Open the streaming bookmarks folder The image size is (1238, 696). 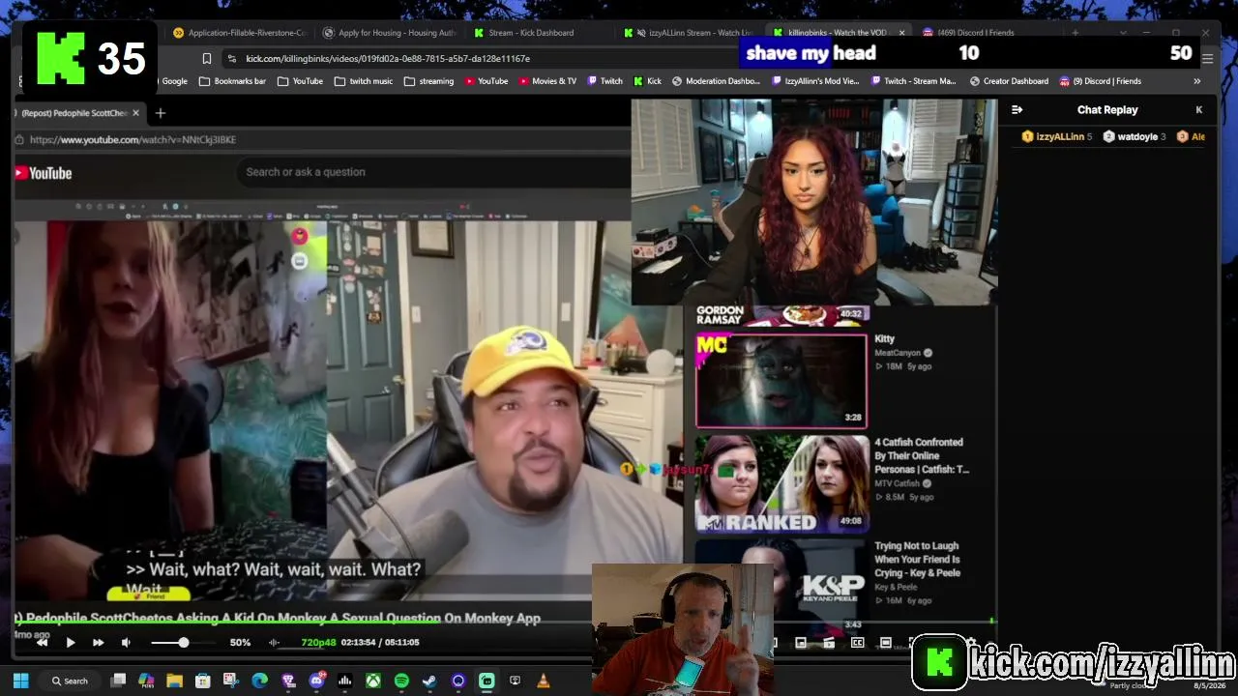428,81
